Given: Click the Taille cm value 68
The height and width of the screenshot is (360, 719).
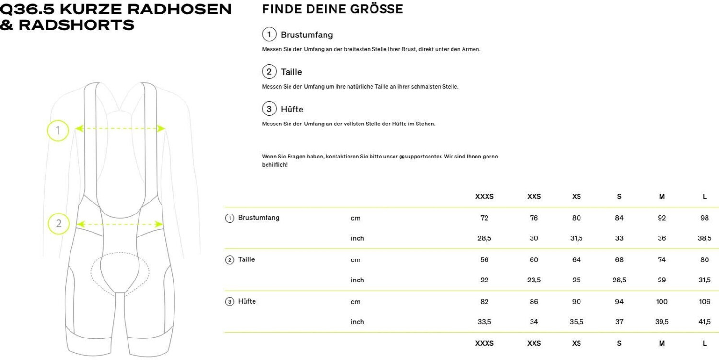Looking at the screenshot, I should pos(619,260).
